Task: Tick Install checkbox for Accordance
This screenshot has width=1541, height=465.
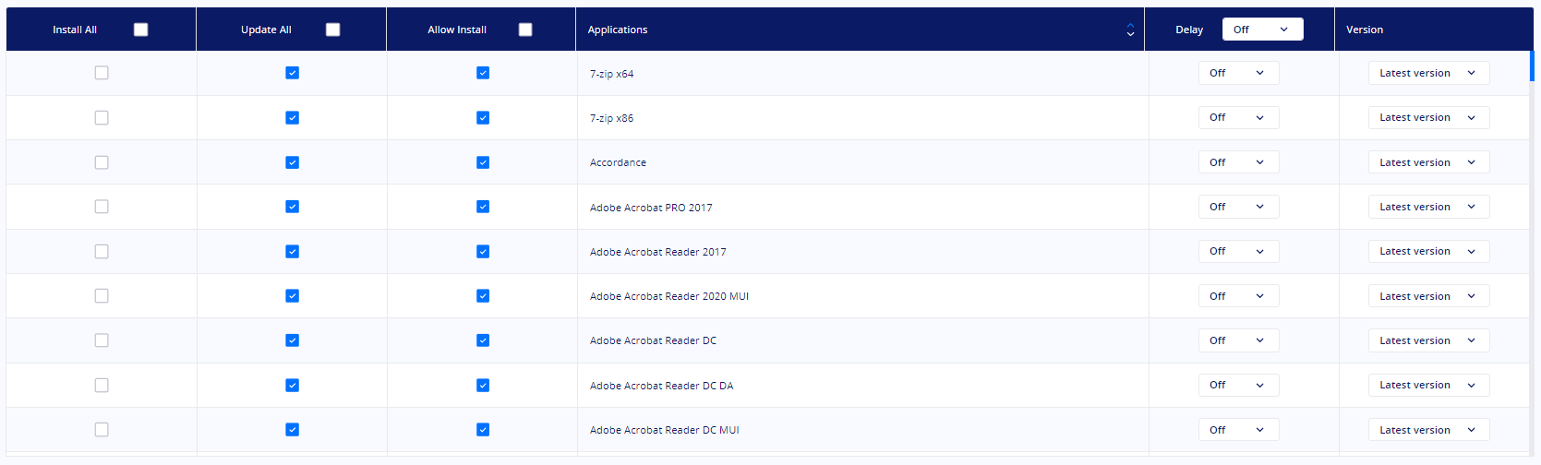Action: coord(102,162)
